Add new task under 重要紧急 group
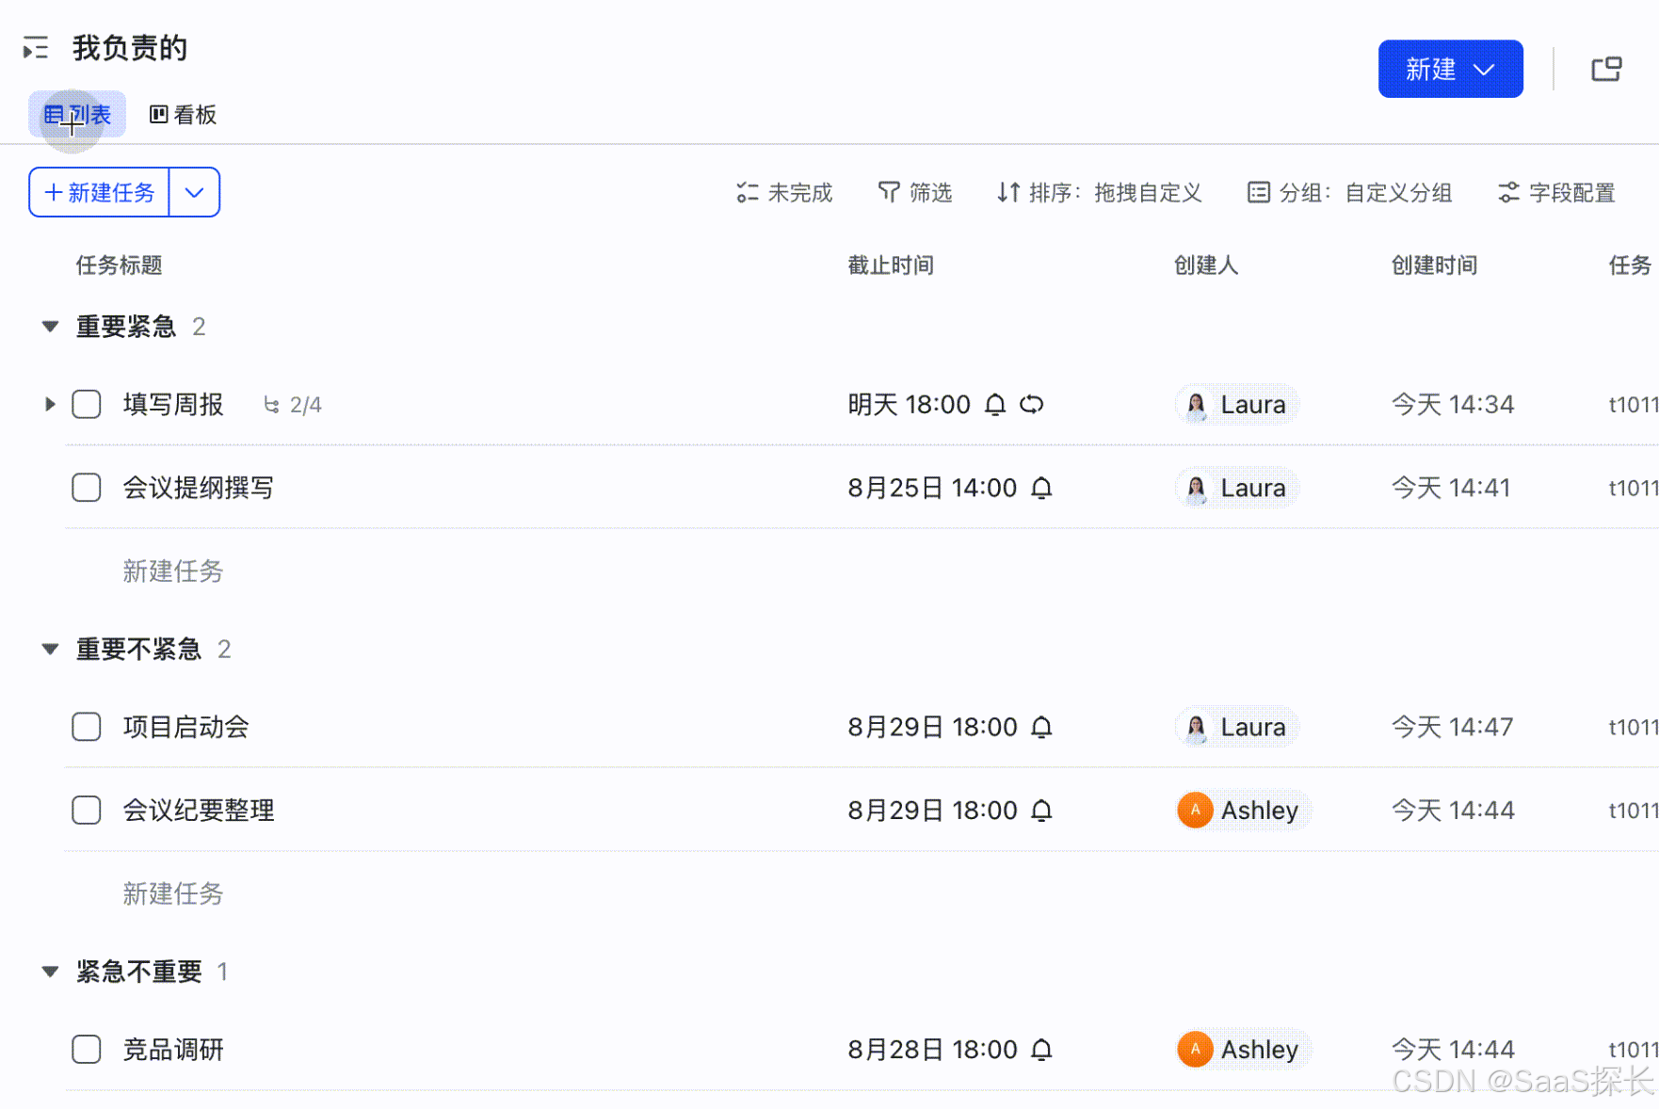1659x1109 pixels. click(173, 571)
